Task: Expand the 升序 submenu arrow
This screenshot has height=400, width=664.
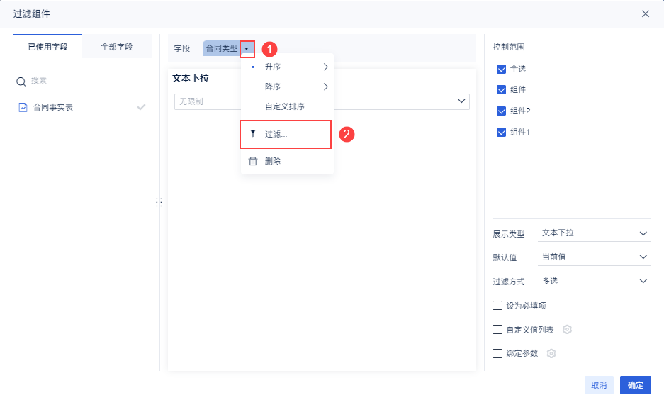Action: point(326,67)
